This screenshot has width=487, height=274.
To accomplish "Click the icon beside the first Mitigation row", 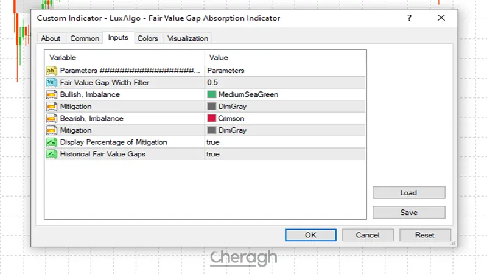I will 52,106.
